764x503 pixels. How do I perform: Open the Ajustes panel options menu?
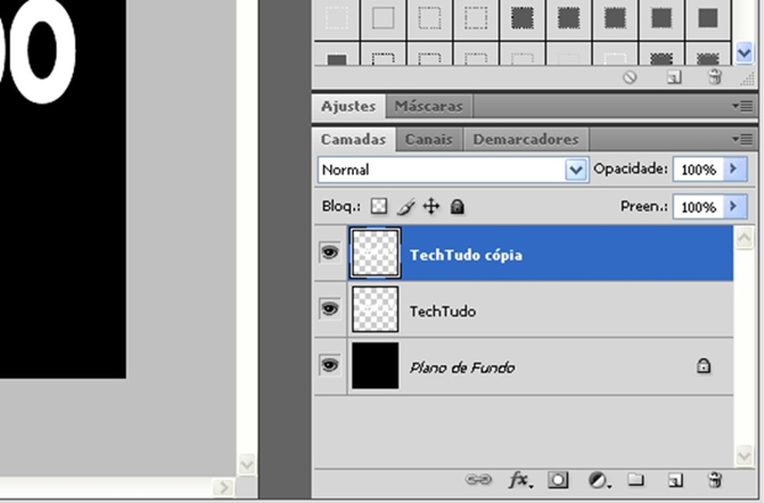coord(744,106)
